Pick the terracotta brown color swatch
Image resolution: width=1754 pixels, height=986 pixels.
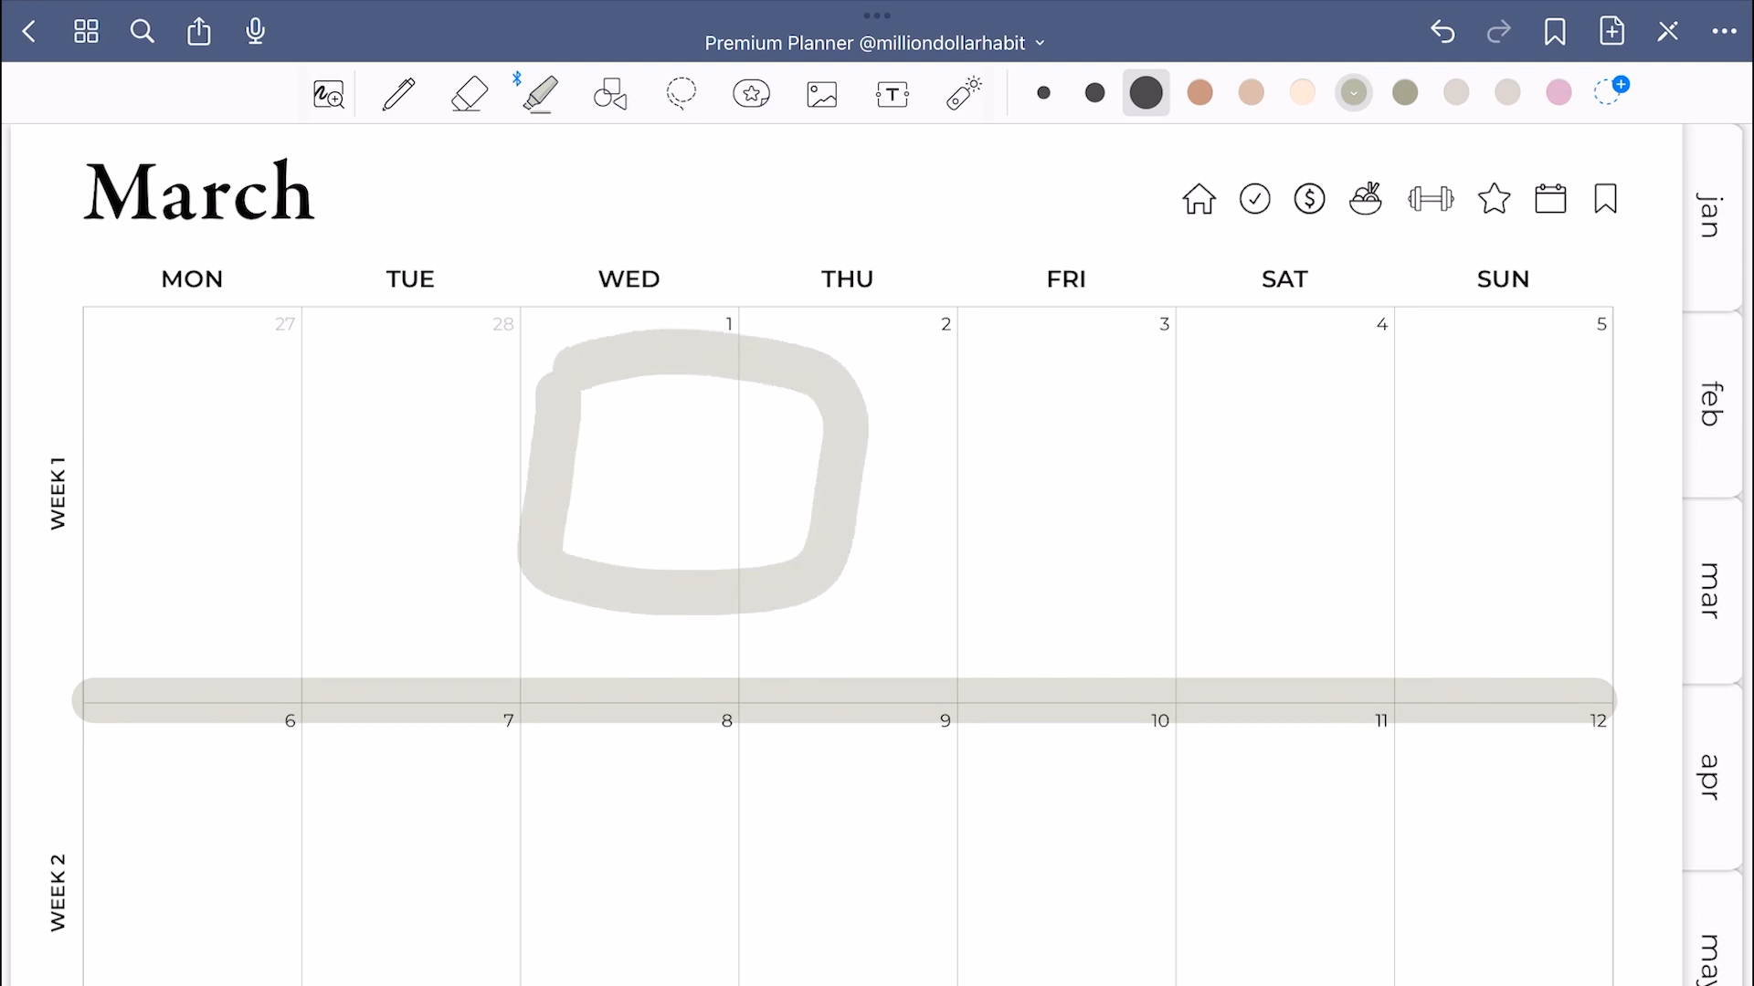pyautogui.click(x=1200, y=92)
